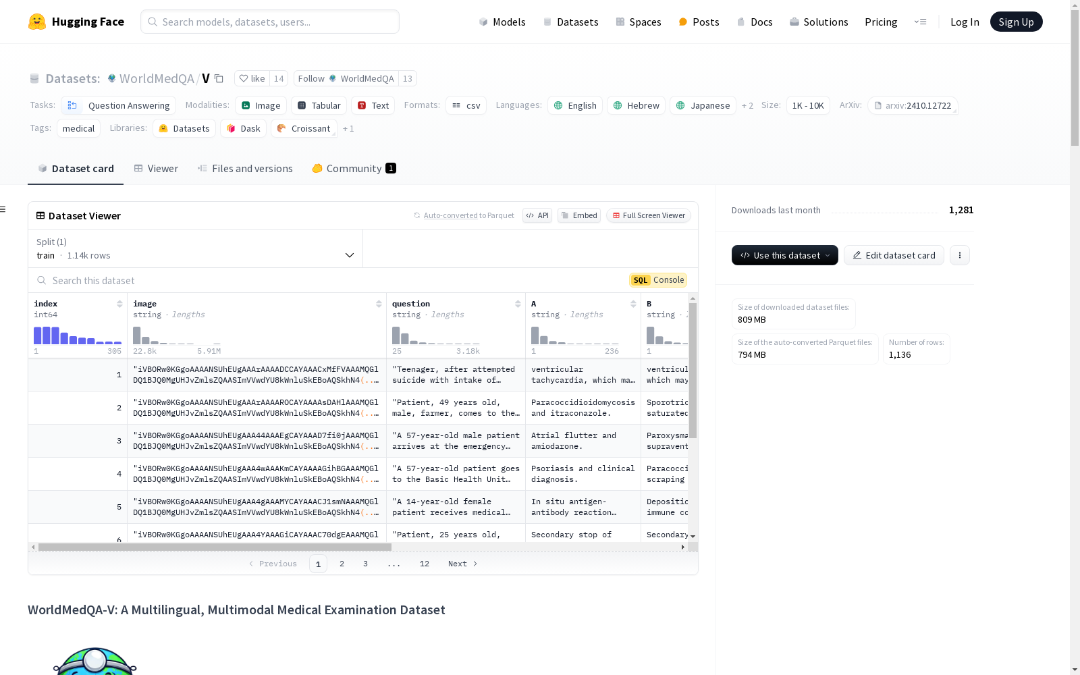
Task: Open the API button in Dataset Viewer
Action: (x=537, y=215)
